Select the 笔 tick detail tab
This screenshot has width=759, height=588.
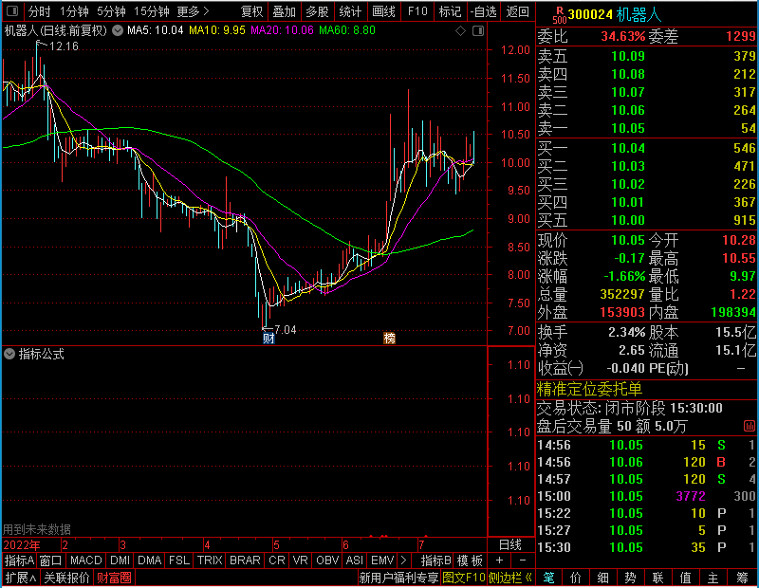548,578
